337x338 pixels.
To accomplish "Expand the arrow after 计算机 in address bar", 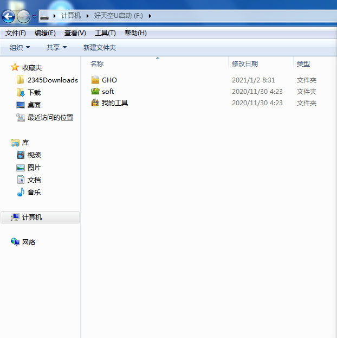I will point(87,16).
